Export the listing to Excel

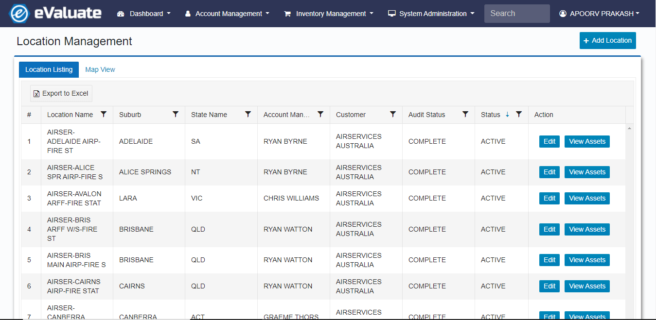61,93
